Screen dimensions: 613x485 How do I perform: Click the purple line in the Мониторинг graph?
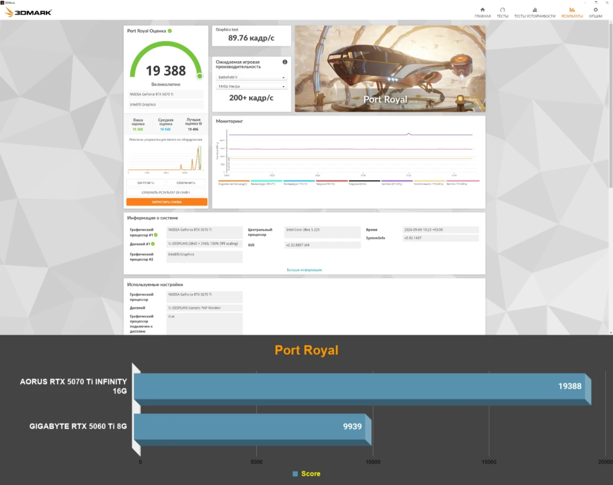tap(350, 135)
